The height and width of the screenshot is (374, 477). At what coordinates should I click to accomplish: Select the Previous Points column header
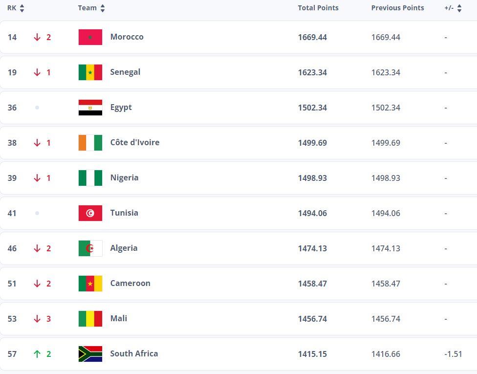pos(397,8)
